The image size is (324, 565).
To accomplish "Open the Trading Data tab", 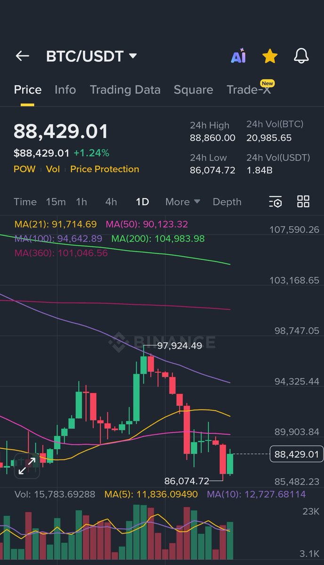I will tap(125, 89).
